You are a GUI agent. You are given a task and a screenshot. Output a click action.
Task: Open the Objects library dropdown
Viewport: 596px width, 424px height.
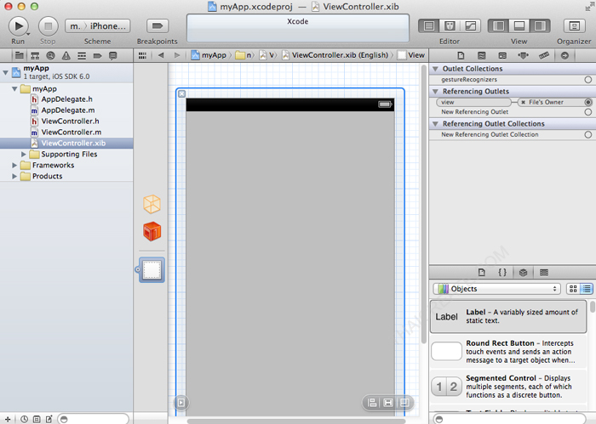pos(496,289)
